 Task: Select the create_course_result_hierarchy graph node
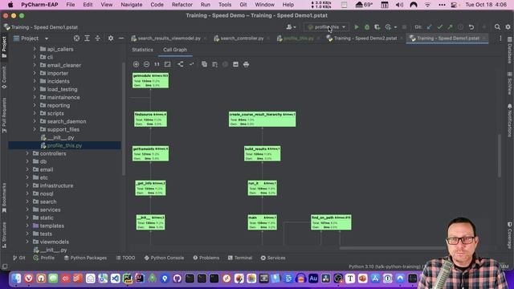263,120
